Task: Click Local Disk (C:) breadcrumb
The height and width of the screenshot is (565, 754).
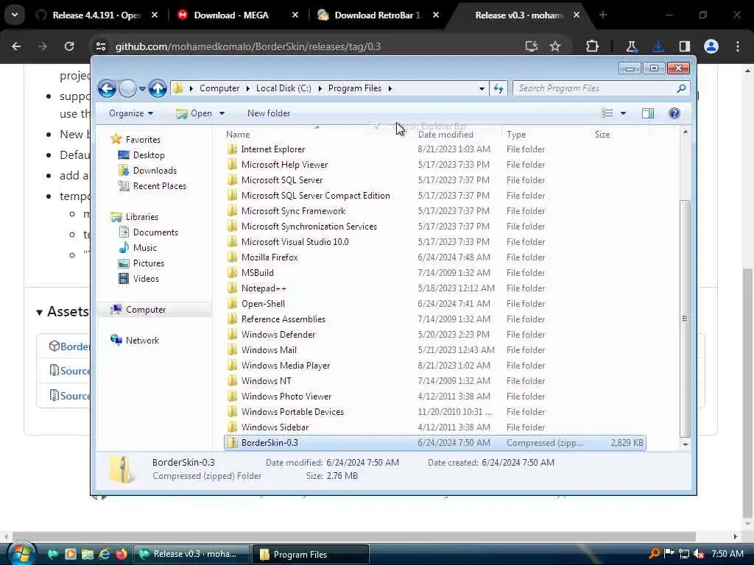Action: point(283,88)
